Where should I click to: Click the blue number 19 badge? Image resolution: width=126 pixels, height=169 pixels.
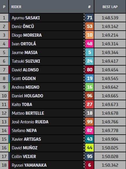tap(89, 78)
